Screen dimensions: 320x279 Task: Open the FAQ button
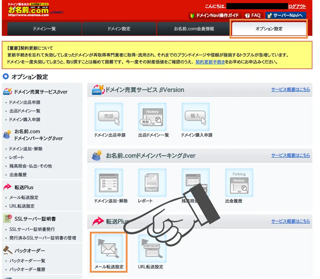pyautogui.click(x=253, y=15)
